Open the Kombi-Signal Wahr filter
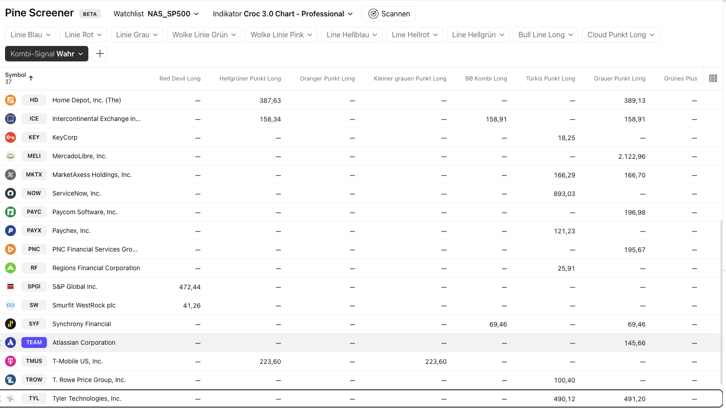726x408 pixels. [46, 54]
